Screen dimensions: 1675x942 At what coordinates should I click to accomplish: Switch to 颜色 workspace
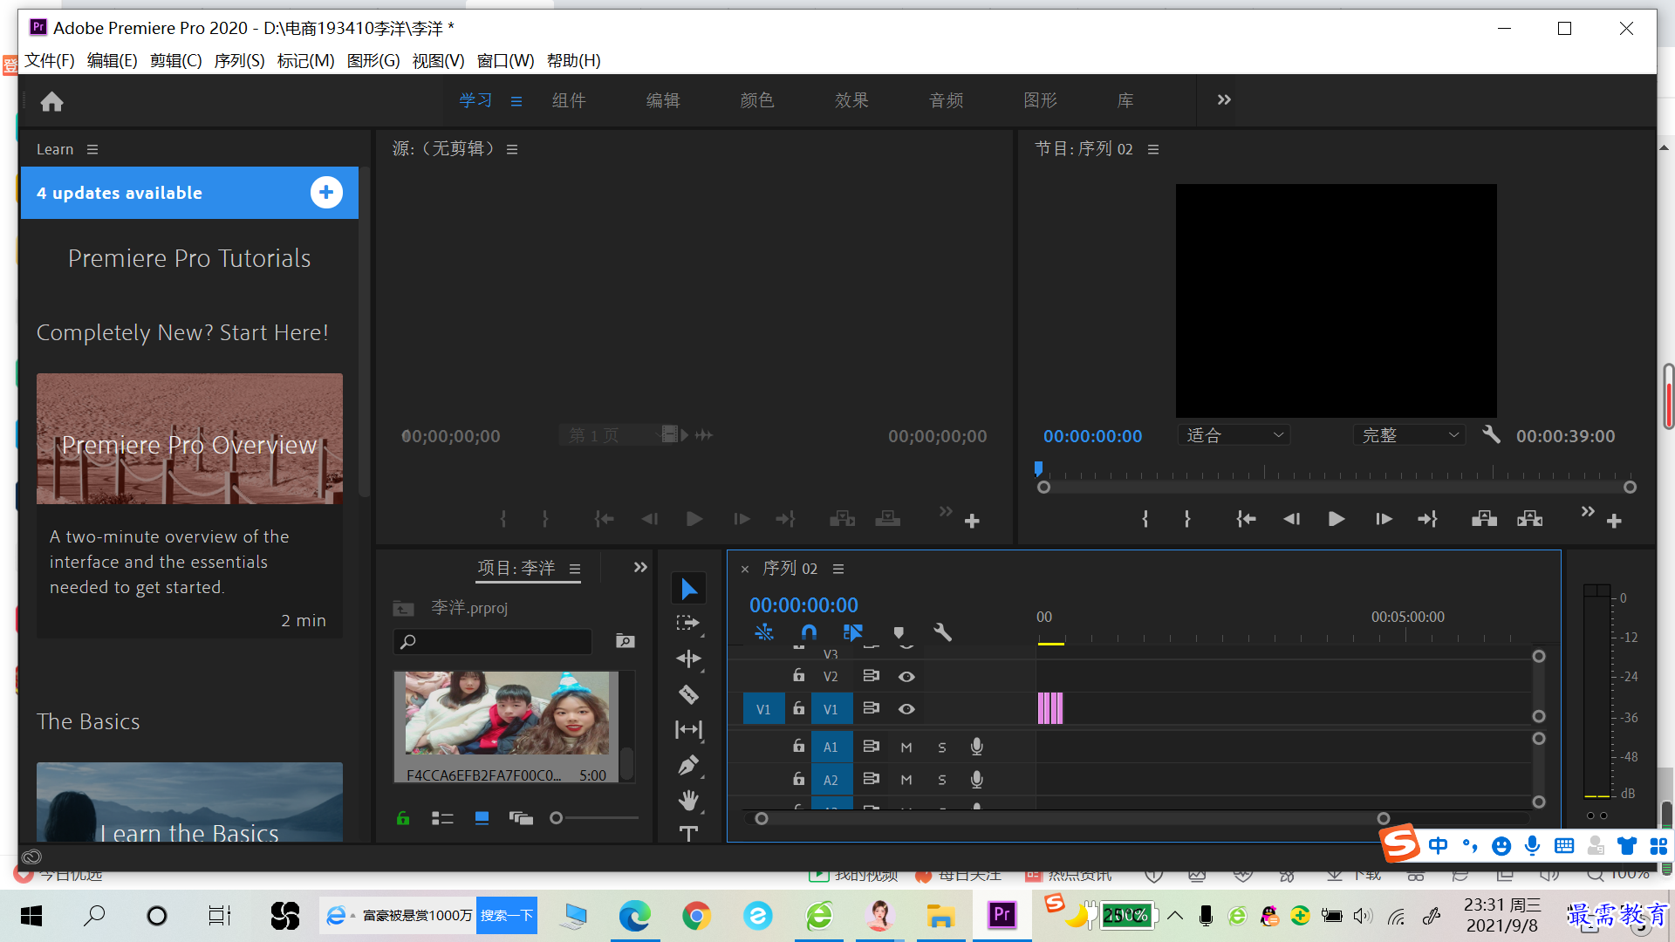[757, 100]
